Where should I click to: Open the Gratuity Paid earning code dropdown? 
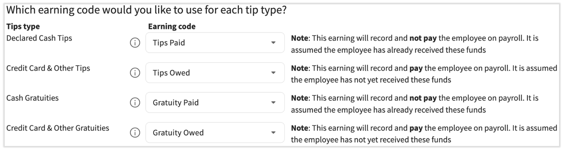click(214, 103)
